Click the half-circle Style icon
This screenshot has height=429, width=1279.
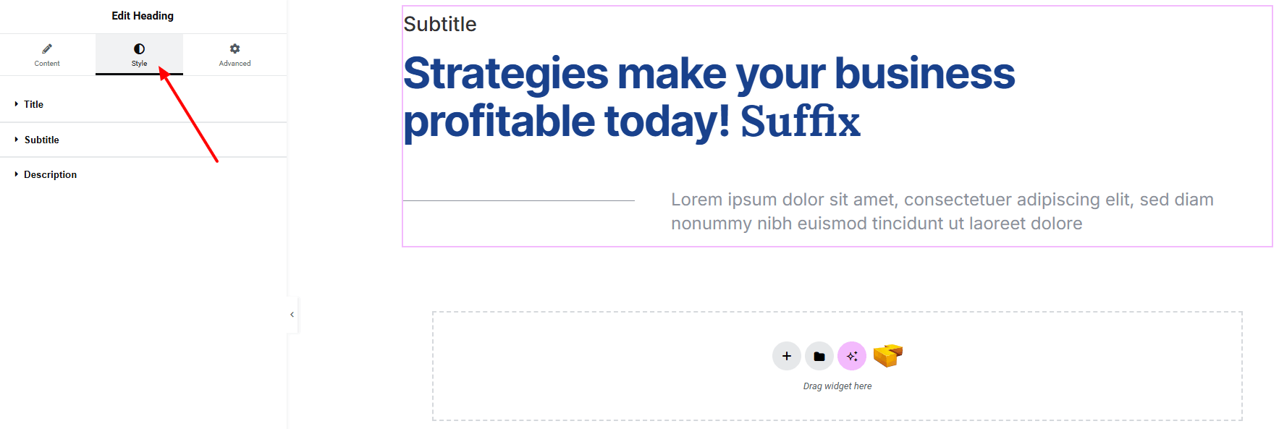139,48
